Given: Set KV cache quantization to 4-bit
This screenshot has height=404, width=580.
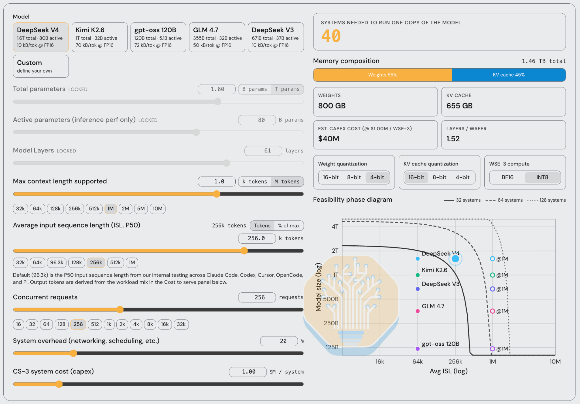Looking at the screenshot, I should 462,177.
